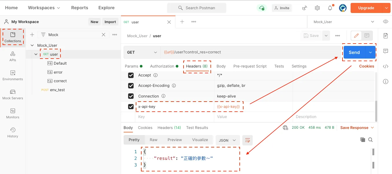Uncheck the Accept header checkbox

coord(131,75)
